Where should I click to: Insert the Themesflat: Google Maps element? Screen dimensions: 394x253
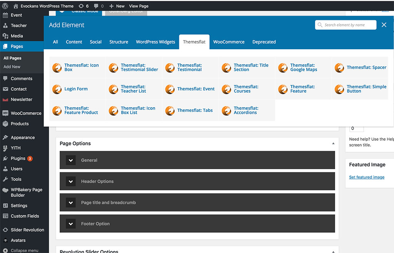[x=303, y=68]
